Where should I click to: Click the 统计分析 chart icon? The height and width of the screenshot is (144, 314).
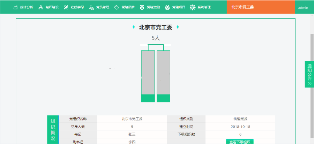point(15,8)
